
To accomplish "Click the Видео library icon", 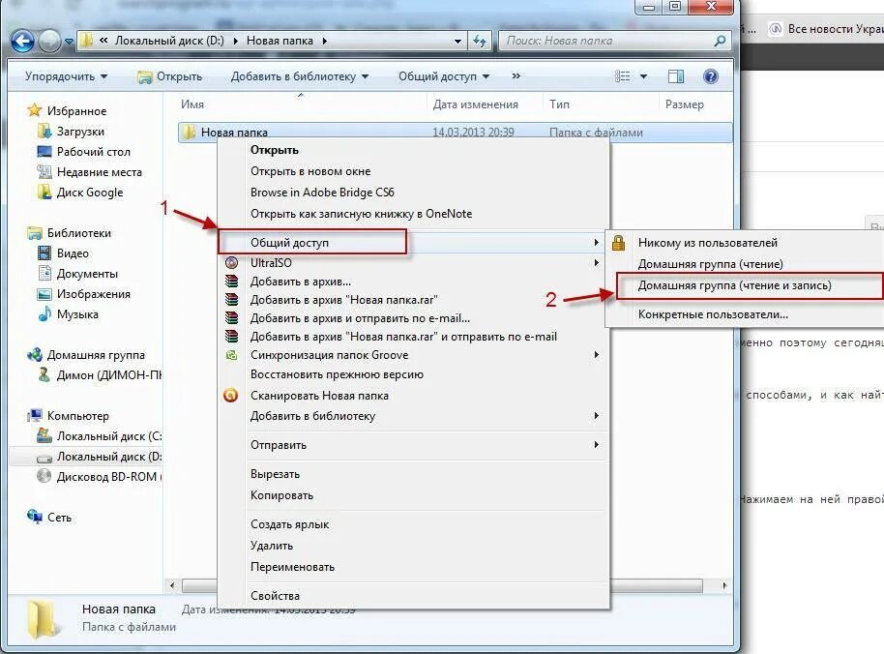I will (44, 253).
